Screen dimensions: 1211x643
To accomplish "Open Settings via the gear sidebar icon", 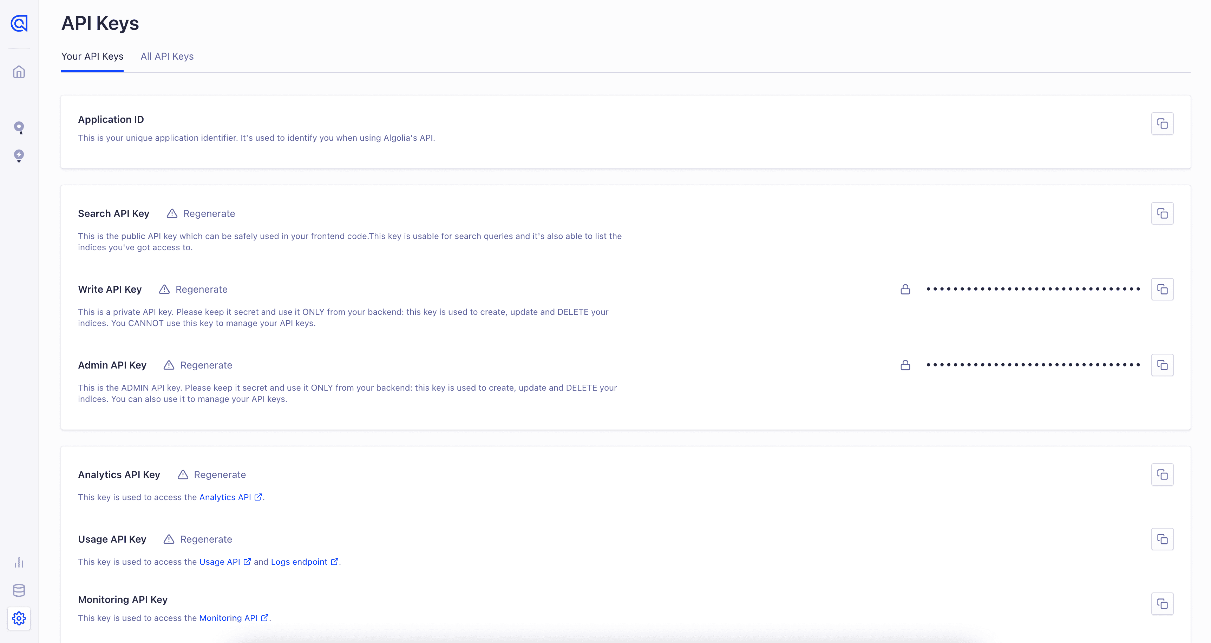I will pyautogui.click(x=19, y=618).
